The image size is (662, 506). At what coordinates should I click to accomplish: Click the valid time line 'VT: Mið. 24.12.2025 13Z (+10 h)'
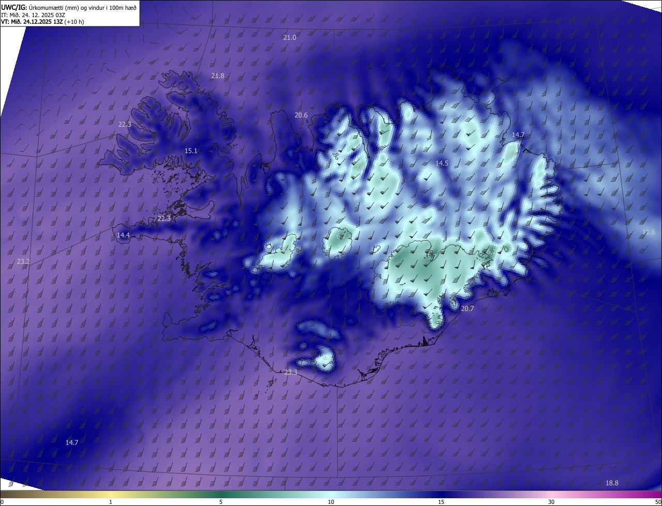[x=42, y=22]
